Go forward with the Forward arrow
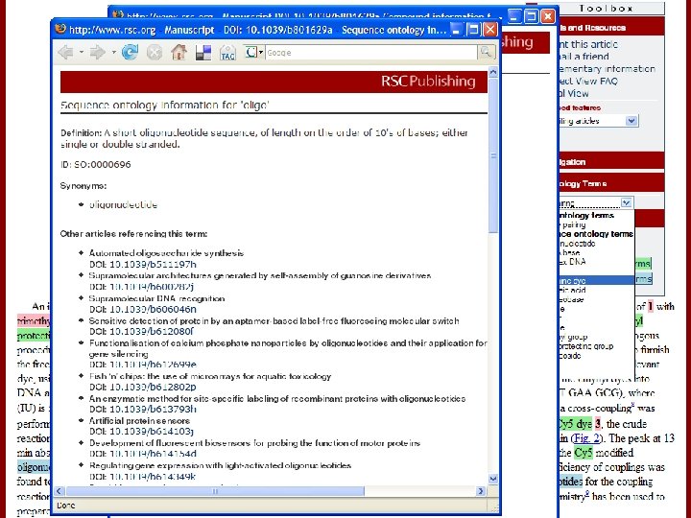Viewport: 691px width, 518px height. (x=97, y=53)
